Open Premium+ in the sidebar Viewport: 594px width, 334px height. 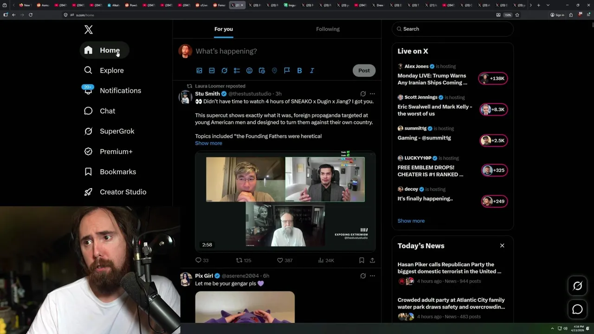click(109, 152)
